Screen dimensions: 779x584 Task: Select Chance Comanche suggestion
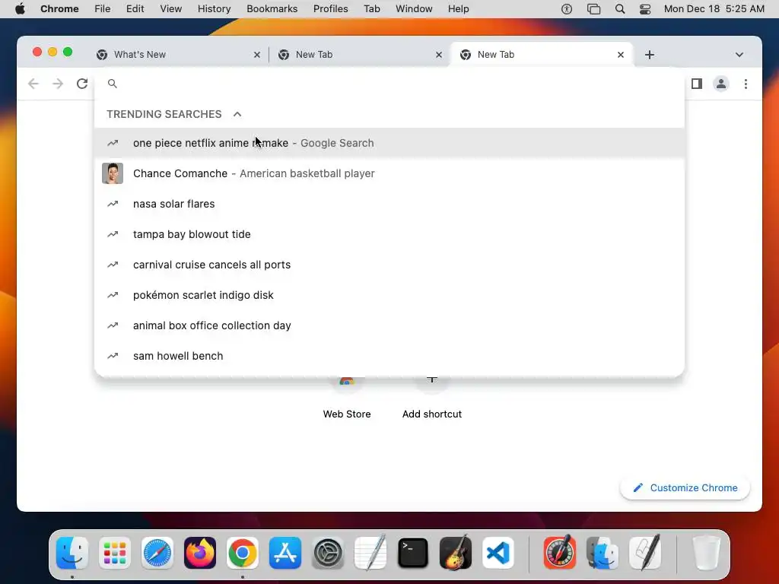[389, 173]
